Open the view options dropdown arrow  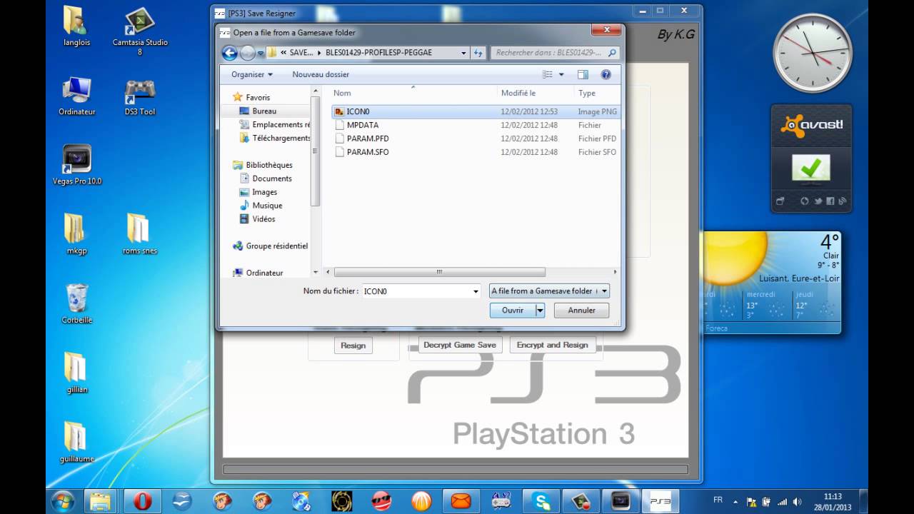tap(561, 74)
